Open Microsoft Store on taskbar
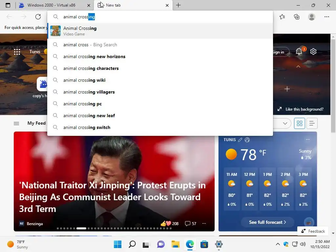 point(204,244)
